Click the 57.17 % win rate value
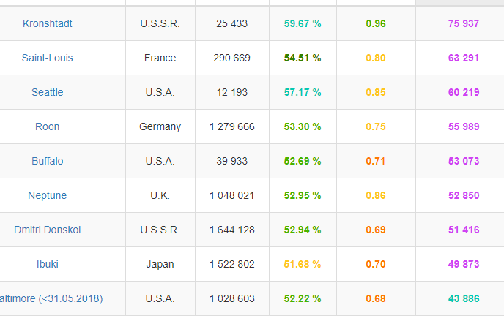The width and height of the screenshot is (504, 321). 303,92
